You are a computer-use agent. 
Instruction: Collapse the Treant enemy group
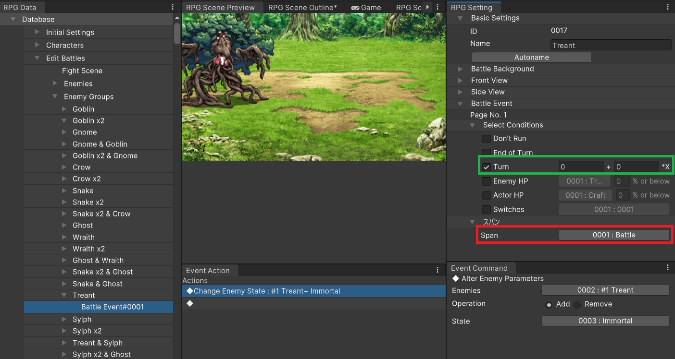[x=64, y=296]
